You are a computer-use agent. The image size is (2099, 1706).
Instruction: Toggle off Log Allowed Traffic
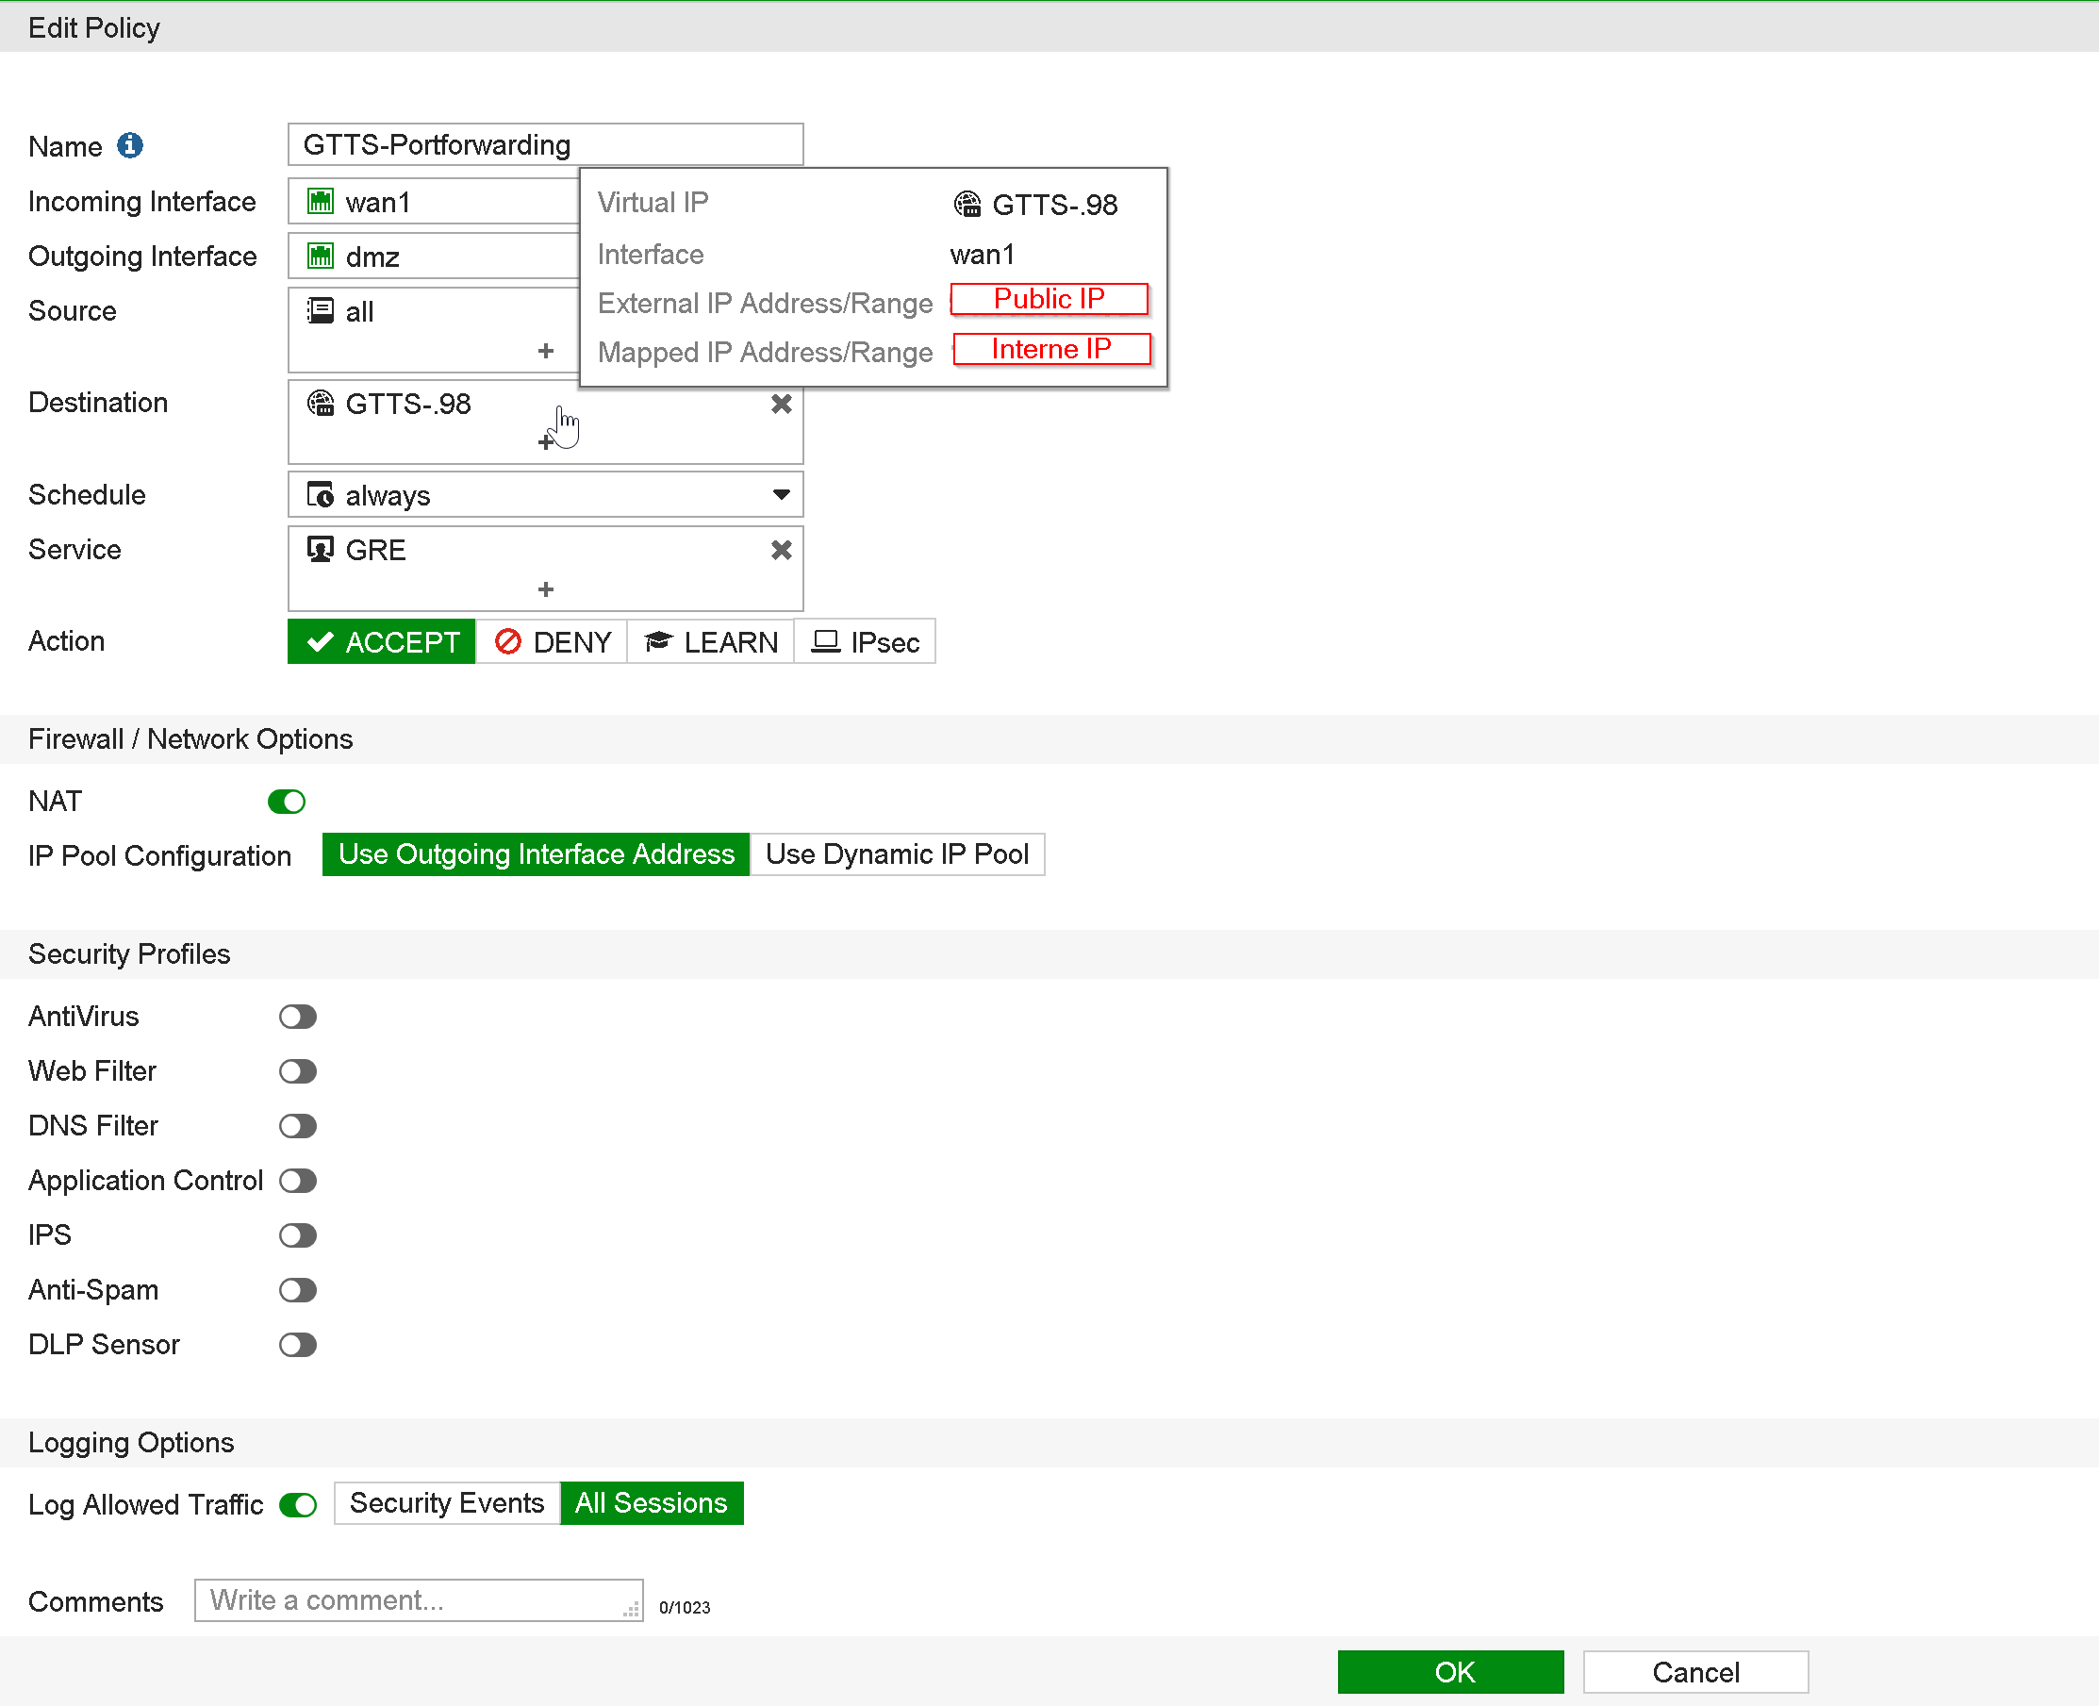[x=298, y=1504]
